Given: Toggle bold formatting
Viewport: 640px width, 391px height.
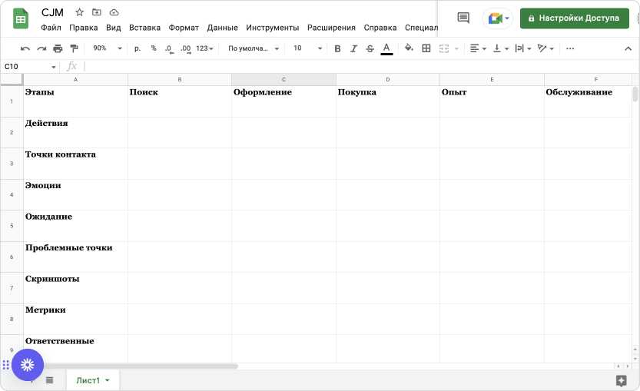Looking at the screenshot, I should pos(337,48).
